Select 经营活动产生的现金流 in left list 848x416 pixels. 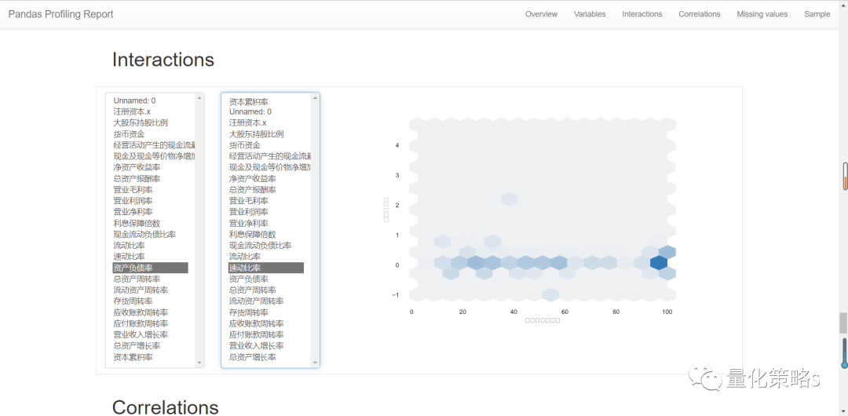(x=154, y=145)
